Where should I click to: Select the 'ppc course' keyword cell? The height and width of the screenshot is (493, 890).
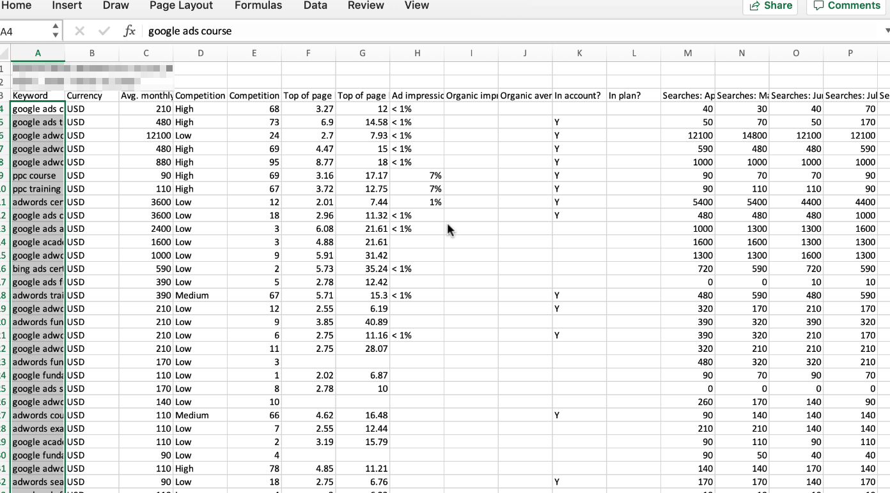click(x=38, y=176)
